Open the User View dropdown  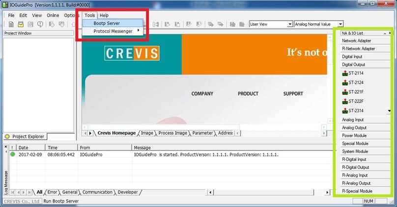pos(290,24)
